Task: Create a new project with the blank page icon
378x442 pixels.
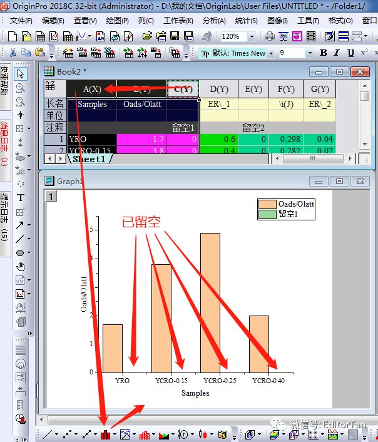Action: (x=13, y=36)
